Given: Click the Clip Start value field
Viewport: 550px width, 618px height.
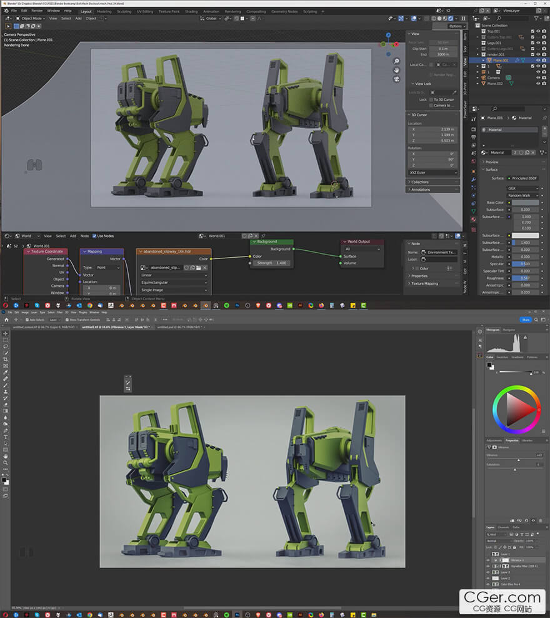Looking at the screenshot, I should (x=443, y=49).
